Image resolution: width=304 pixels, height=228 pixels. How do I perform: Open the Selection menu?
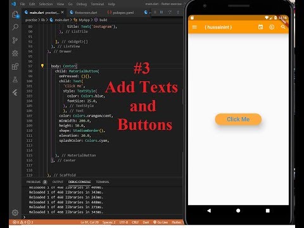[46, 4]
